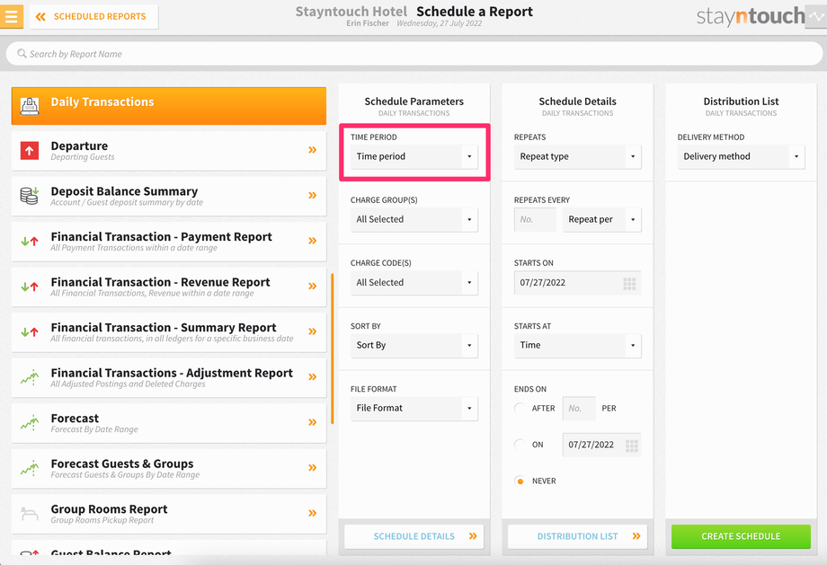This screenshot has height=565, width=827.
Task: Open the hamburger menu icon
Action: pyautogui.click(x=11, y=16)
